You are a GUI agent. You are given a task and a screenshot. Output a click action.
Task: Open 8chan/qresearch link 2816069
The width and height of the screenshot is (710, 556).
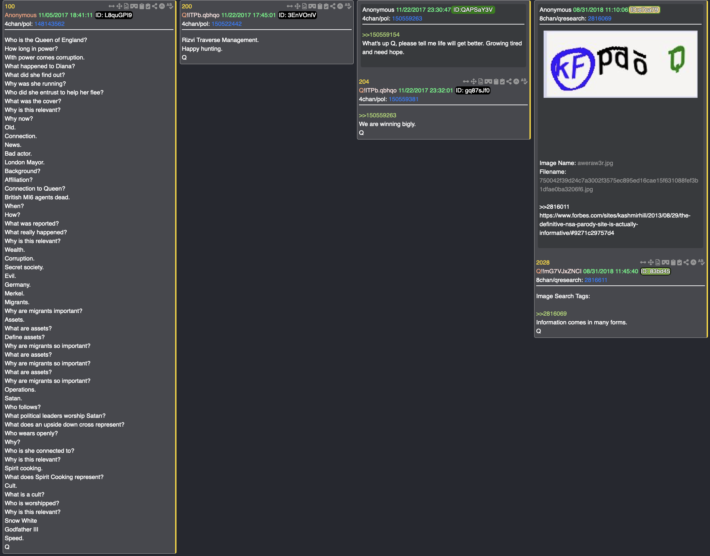[x=600, y=18]
